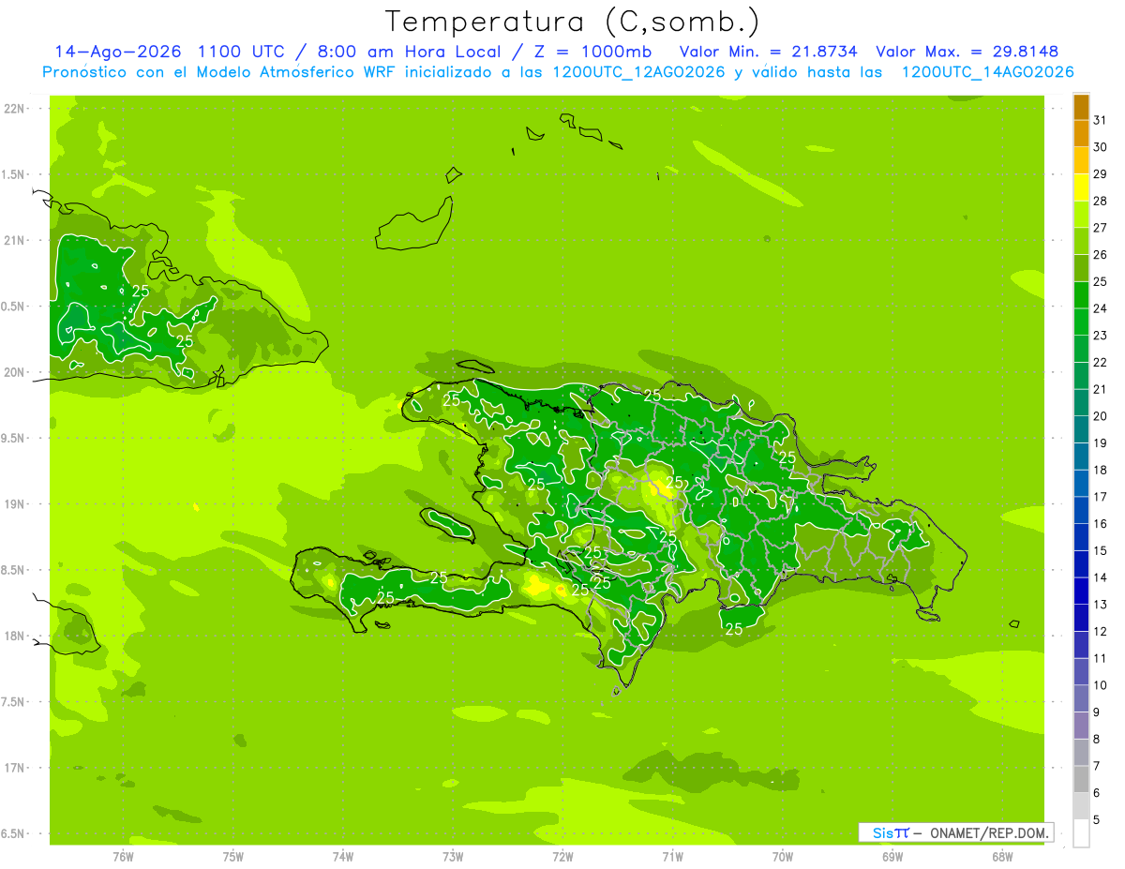The width and height of the screenshot is (1125, 869).
Task: Click the color scale label 29
Action: (x=1101, y=173)
